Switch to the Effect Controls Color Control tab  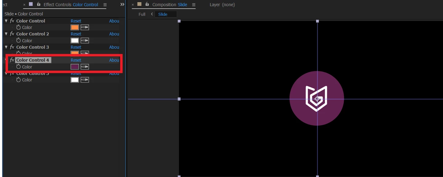[x=71, y=5]
